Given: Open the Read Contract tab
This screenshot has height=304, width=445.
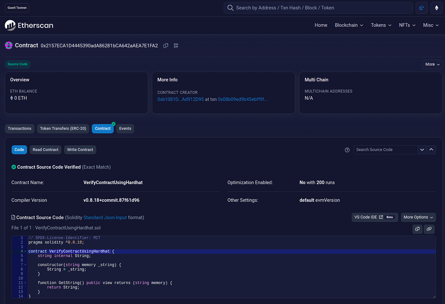Looking at the screenshot, I should [45, 150].
